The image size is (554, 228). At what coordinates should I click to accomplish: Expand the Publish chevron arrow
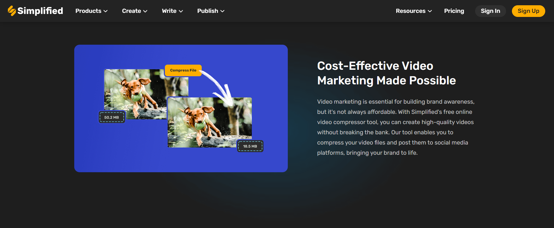pyautogui.click(x=222, y=11)
